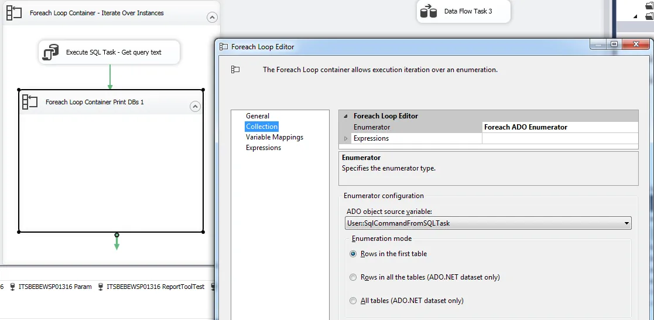Select the ITSBEBEWSP01316 Param connection icon
654x320 pixels.
pos(12,287)
